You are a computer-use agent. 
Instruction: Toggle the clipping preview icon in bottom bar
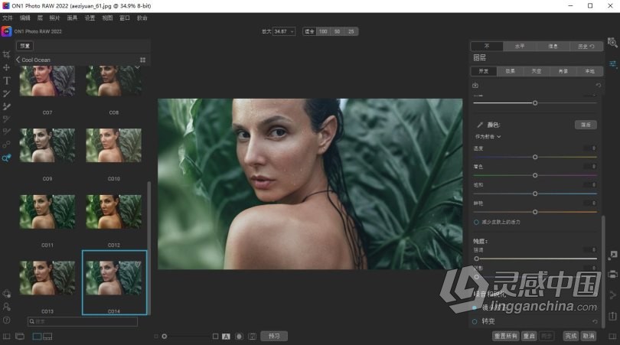(x=253, y=337)
